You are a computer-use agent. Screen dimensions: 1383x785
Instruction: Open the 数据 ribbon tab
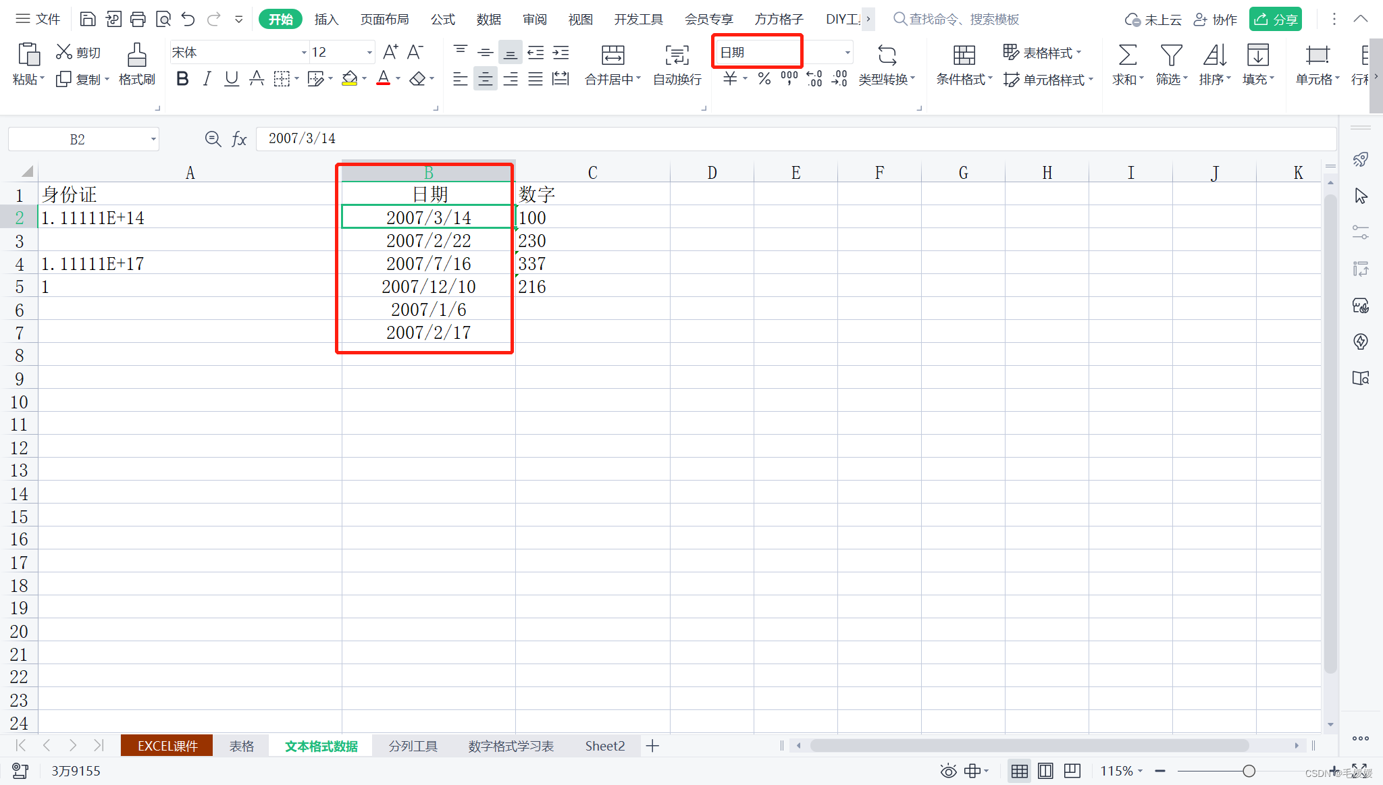(488, 20)
